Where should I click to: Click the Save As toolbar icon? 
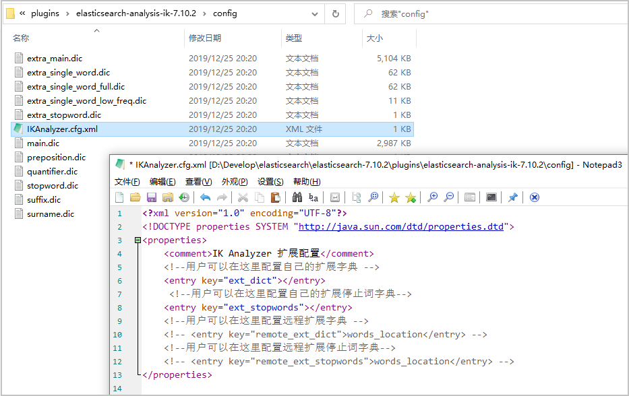coord(168,197)
